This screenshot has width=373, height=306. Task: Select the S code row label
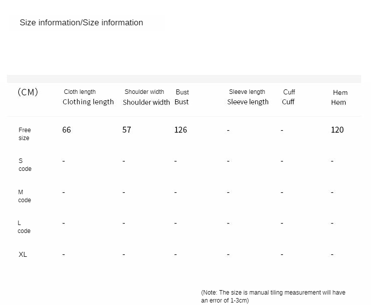(24, 164)
